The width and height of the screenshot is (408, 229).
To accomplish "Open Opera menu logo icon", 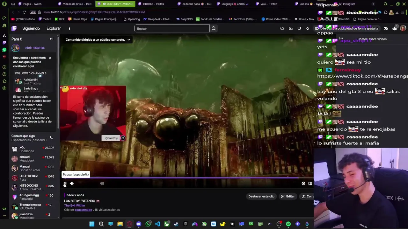I will (4, 4).
